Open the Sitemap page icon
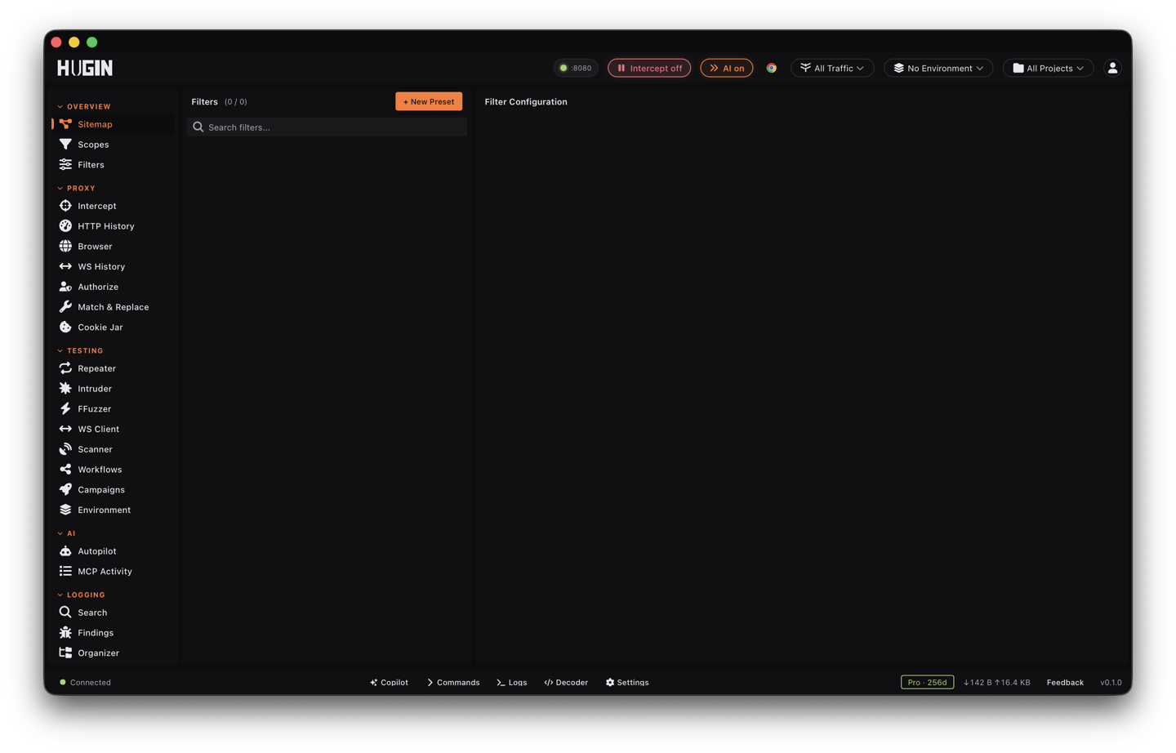This screenshot has height=753, width=1176. click(x=65, y=124)
